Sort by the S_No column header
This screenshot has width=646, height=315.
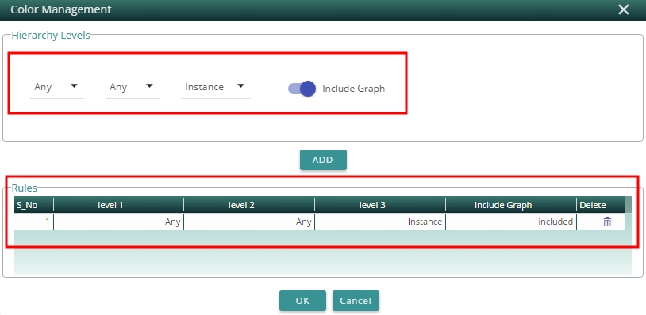(34, 204)
